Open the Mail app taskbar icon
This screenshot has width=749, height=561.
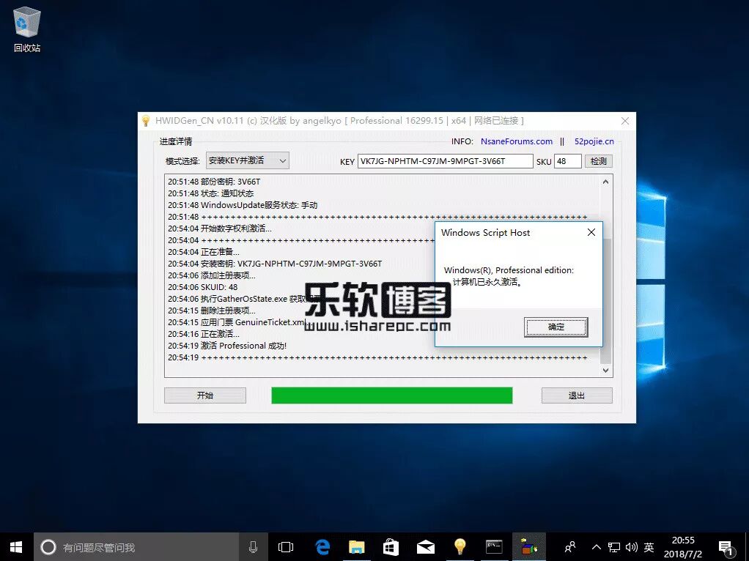pyautogui.click(x=425, y=547)
